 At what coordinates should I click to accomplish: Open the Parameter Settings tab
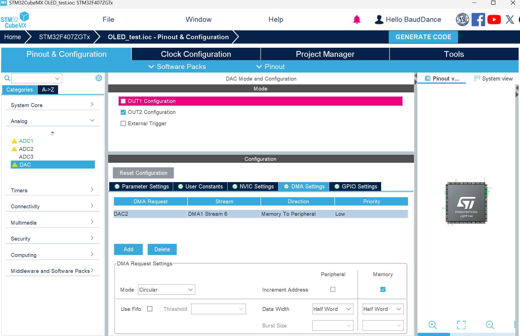tap(141, 186)
